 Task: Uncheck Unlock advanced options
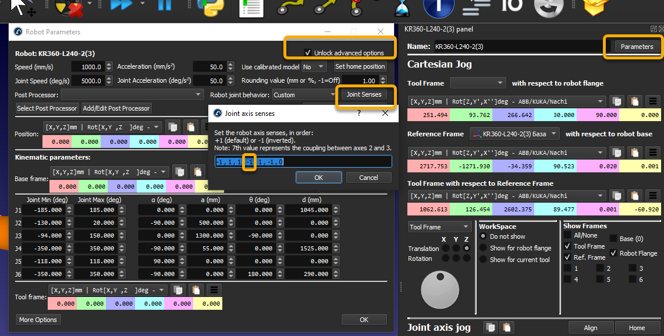[x=308, y=53]
